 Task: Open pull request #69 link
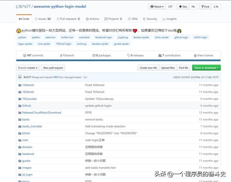[55, 77]
